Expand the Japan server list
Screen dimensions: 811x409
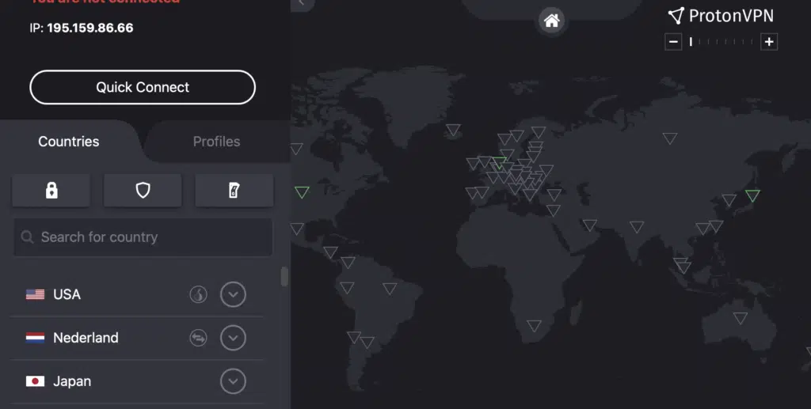pos(233,381)
